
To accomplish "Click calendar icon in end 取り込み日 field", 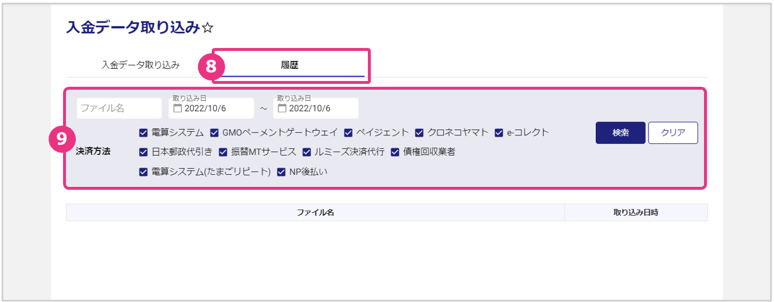I will click(282, 108).
